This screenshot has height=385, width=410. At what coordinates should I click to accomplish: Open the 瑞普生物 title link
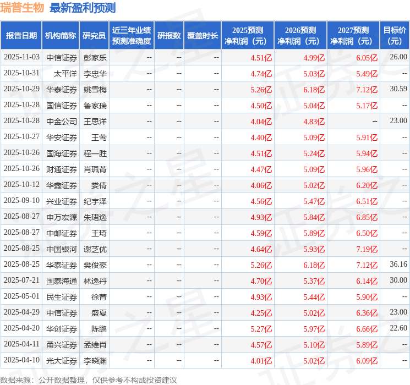[22, 8]
